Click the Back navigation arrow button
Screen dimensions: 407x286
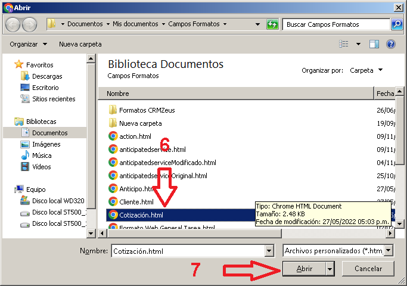13,24
